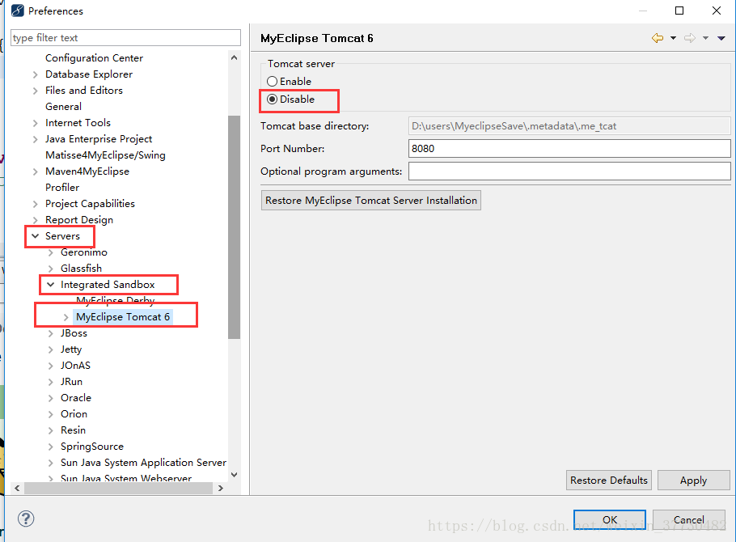
Task: Click the Port Number field
Action: tap(569, 148)
